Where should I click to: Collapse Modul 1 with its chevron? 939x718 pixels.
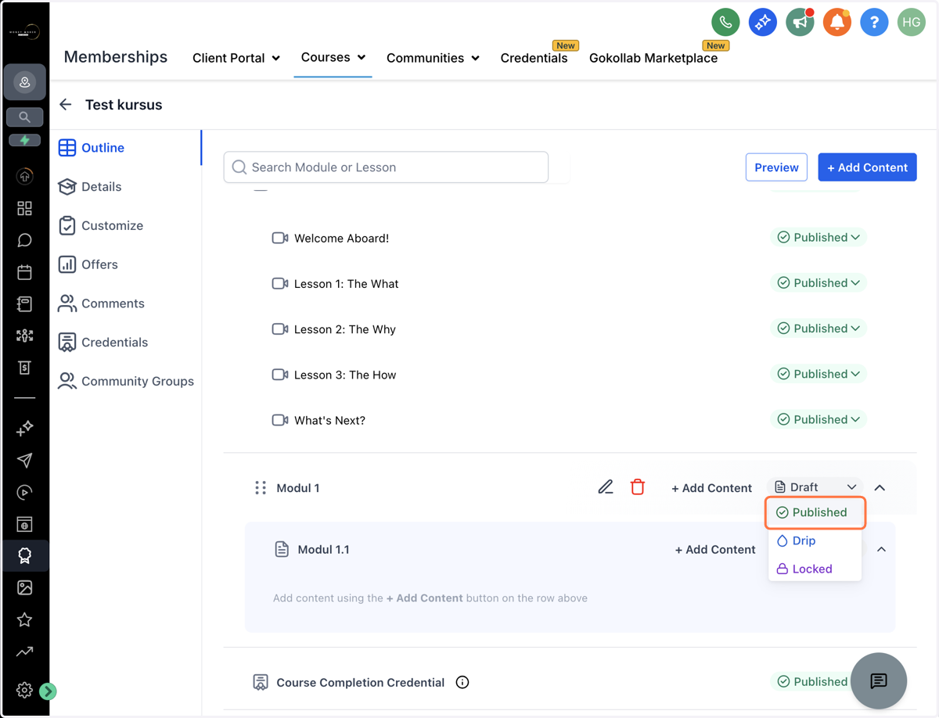click(x=880, y=488)
